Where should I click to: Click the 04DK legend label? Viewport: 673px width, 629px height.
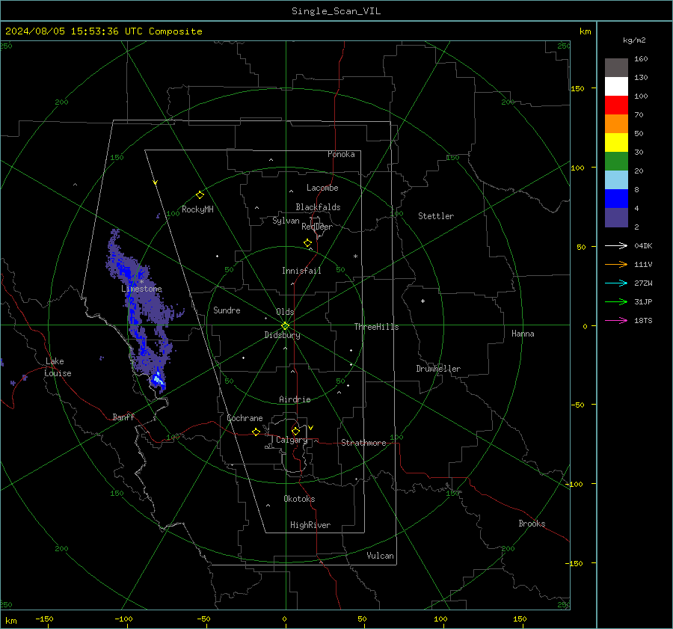[643, 246]
